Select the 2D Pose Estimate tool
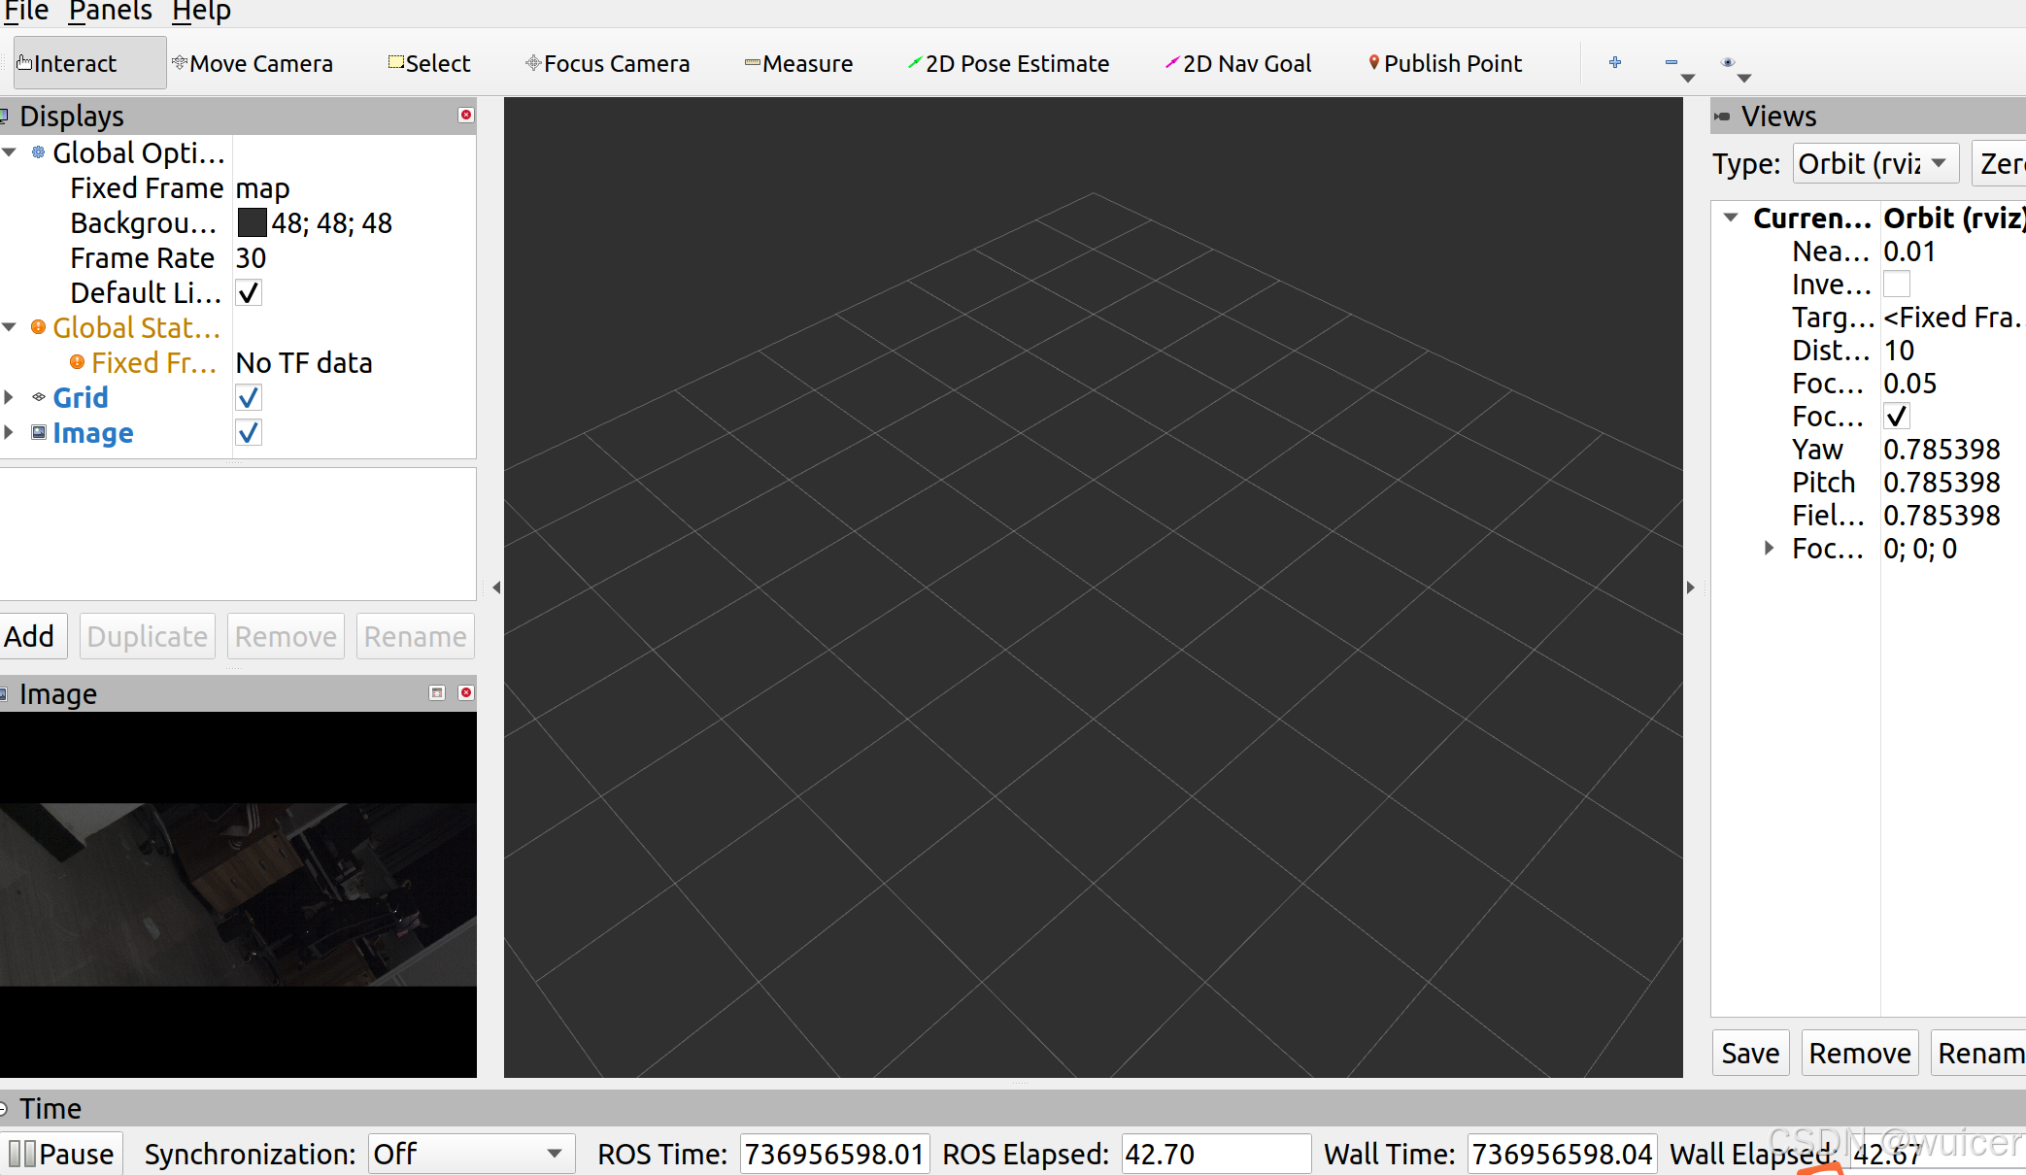Viewport: 2026px width, 1175px height. point(1008,64)
